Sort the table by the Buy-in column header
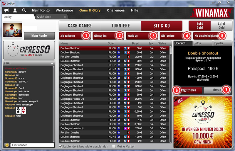Screen dimensions: 235x151 136,44
